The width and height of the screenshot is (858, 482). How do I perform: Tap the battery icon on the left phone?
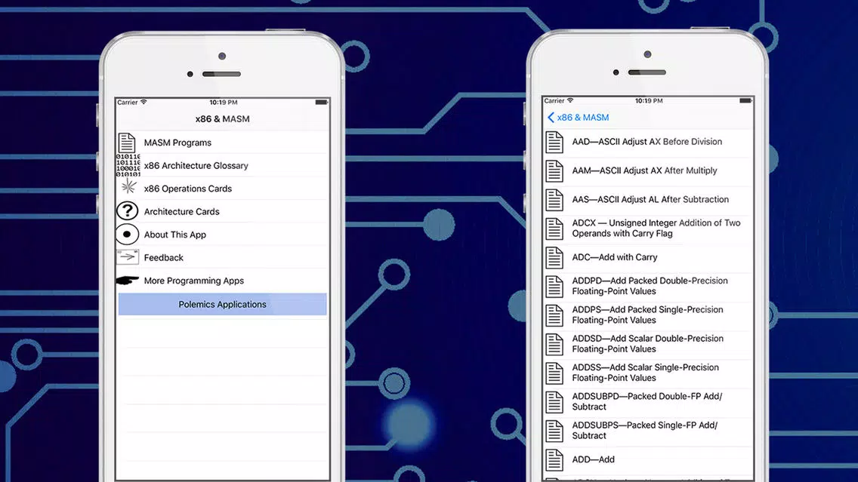321,102
